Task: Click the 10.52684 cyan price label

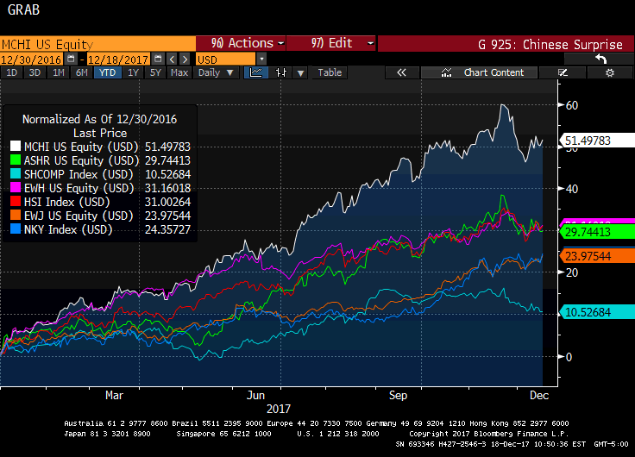Action: click(596, 312)
